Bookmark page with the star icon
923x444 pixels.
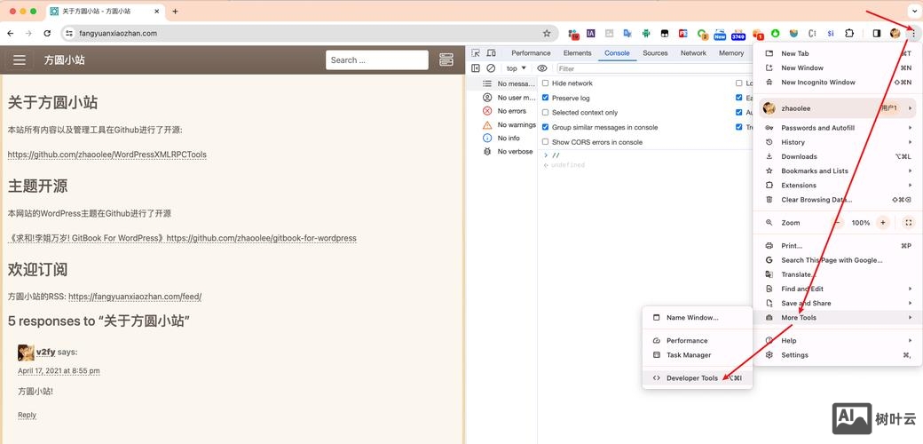point(547,34)
